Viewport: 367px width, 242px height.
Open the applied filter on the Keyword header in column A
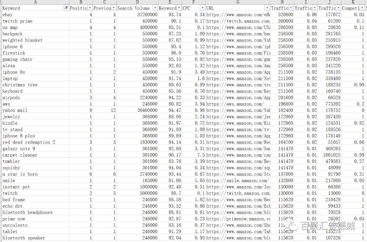click(x=66, y=8)
